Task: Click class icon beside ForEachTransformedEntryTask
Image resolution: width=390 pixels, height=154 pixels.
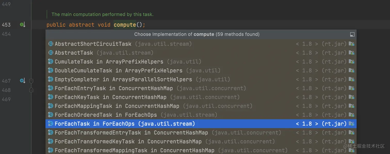Action: tap(51, 133)
